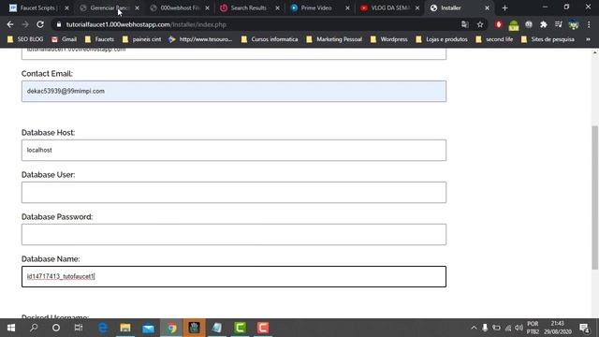
Task: Open the translate page icon
Action: pyautogui.click(x=465, y=24)
